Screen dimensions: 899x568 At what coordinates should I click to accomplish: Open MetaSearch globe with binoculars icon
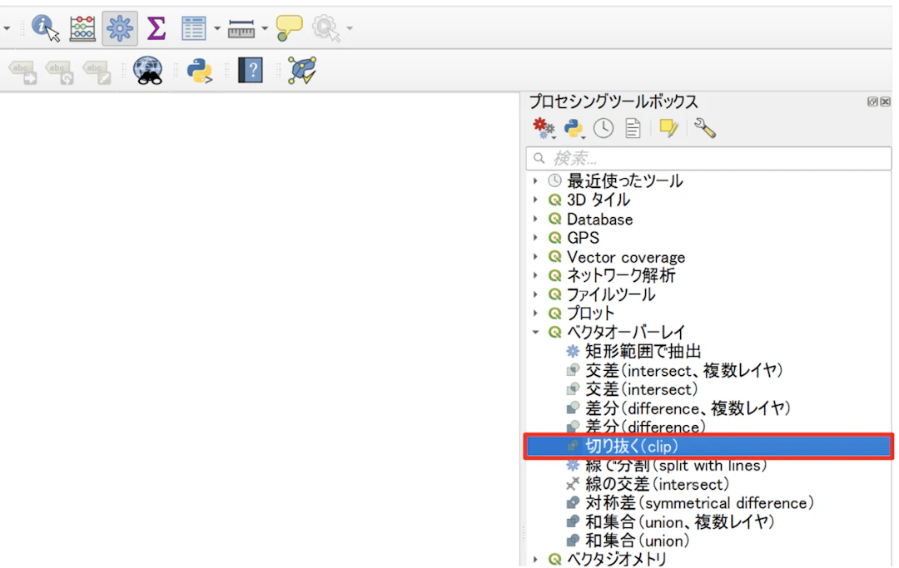[148, 71]
